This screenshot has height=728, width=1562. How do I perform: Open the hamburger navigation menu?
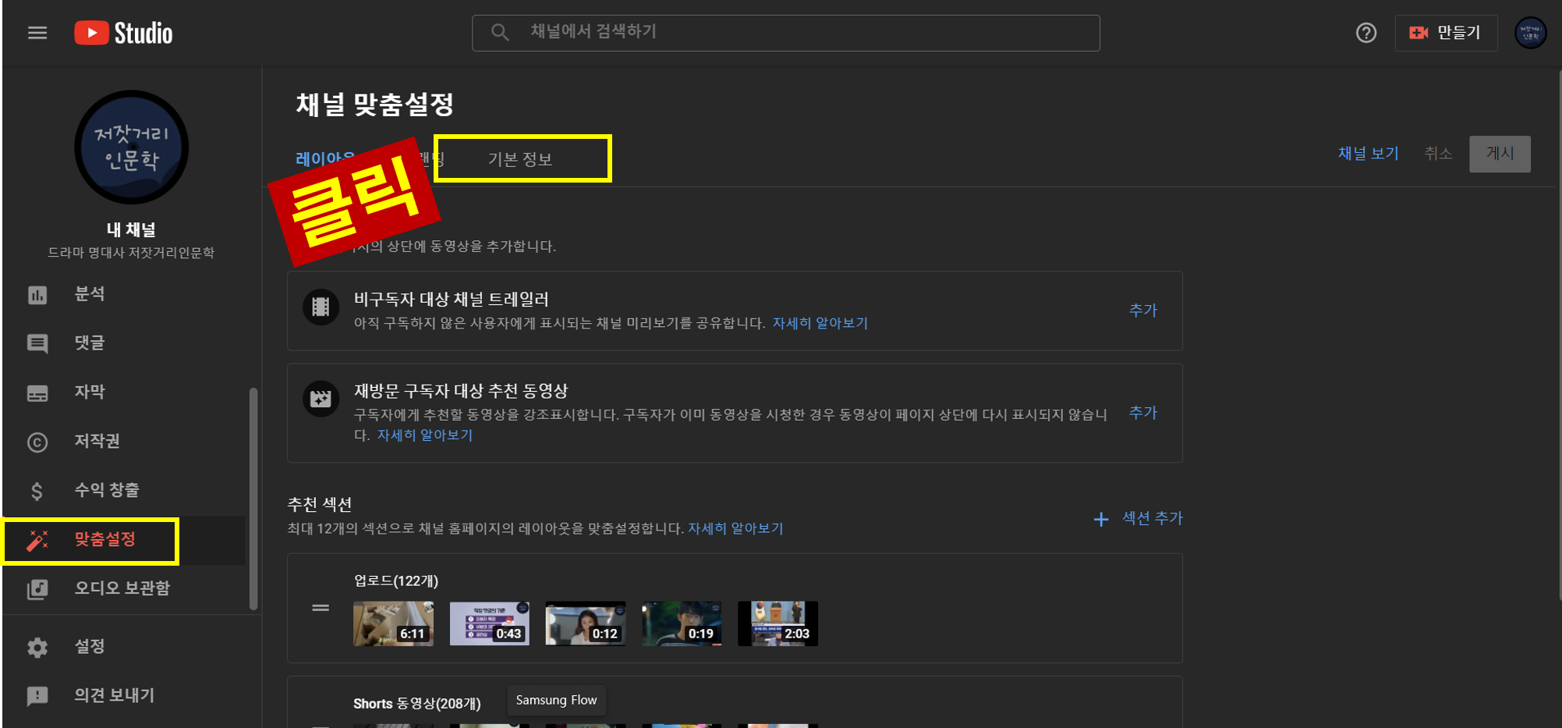37,33
